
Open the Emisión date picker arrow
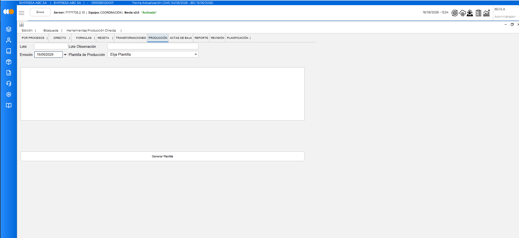[x=65, y=55]
